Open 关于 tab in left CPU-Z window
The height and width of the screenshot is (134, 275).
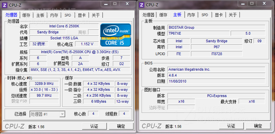coord(96,15)
